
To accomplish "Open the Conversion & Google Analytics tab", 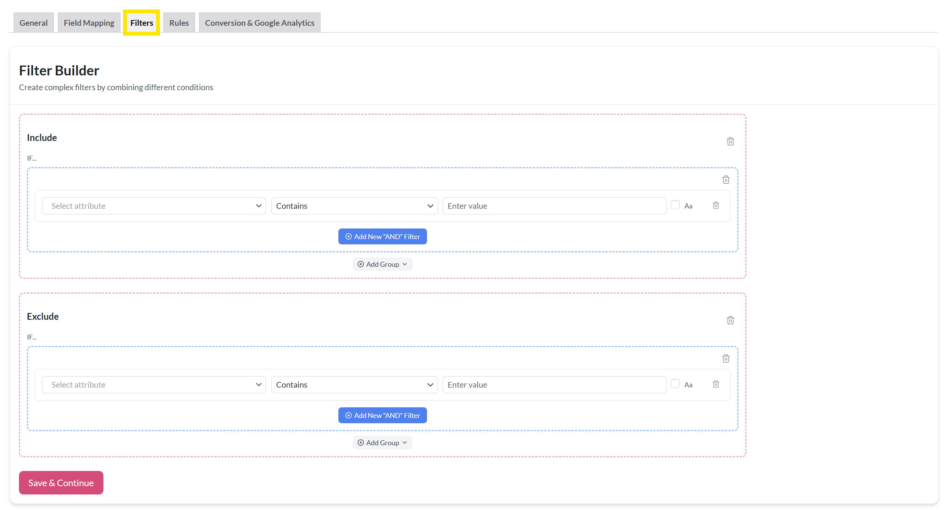I will point(260,23).
